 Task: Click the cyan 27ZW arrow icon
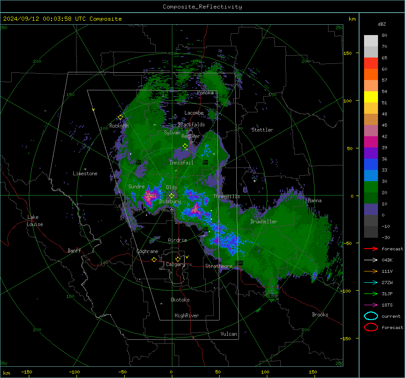point(371,283)
